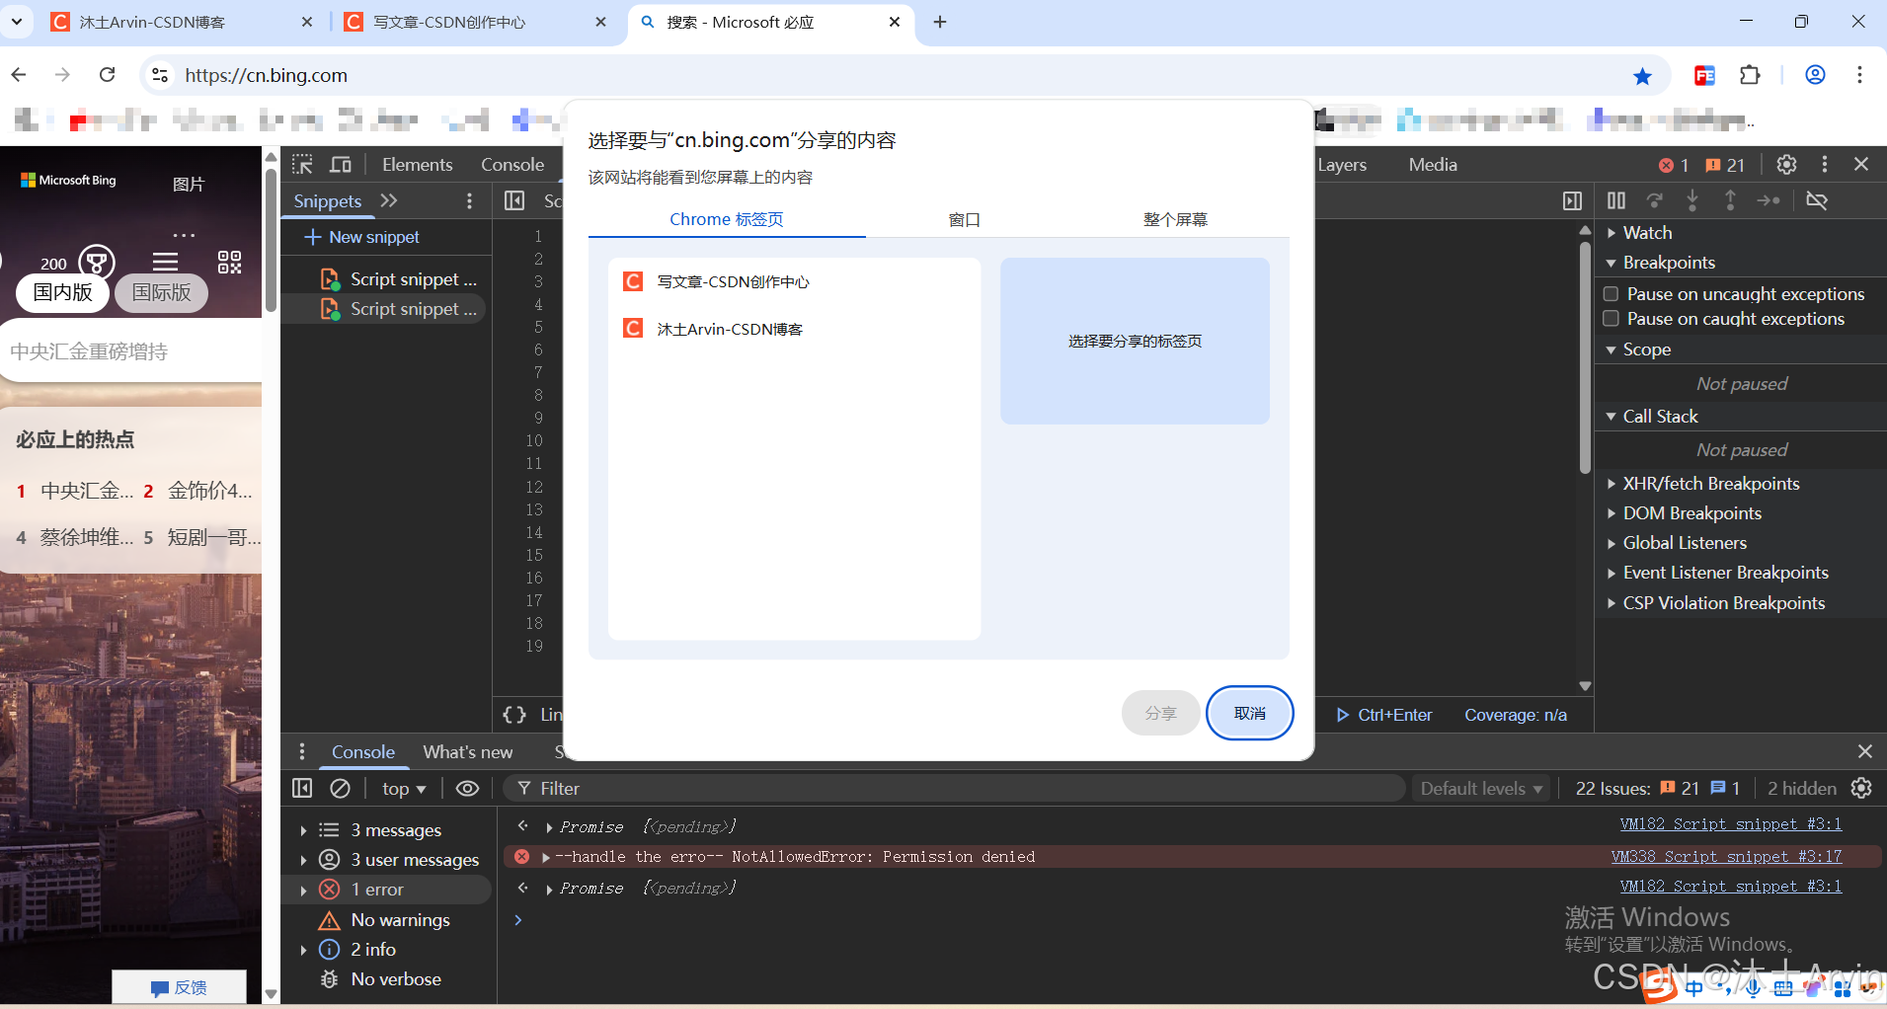
Task: Expand Global Listeners section
Action: [1678, 542]
